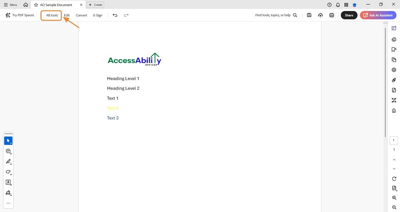This screenshot has height=212, width=400.
Task: Open the attachments paperclip panel
Action: (x=394, y=80)
